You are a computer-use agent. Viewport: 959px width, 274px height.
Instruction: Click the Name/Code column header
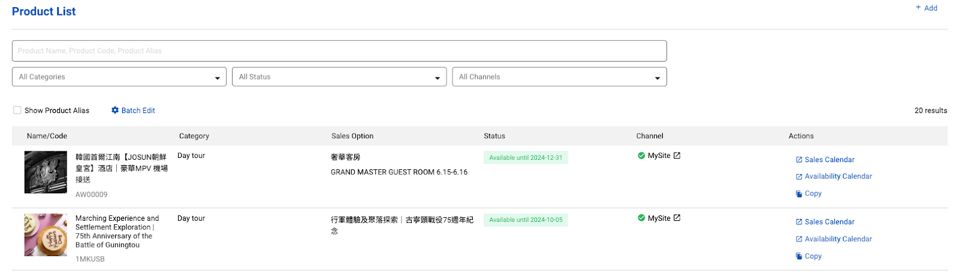coord(47,136)
